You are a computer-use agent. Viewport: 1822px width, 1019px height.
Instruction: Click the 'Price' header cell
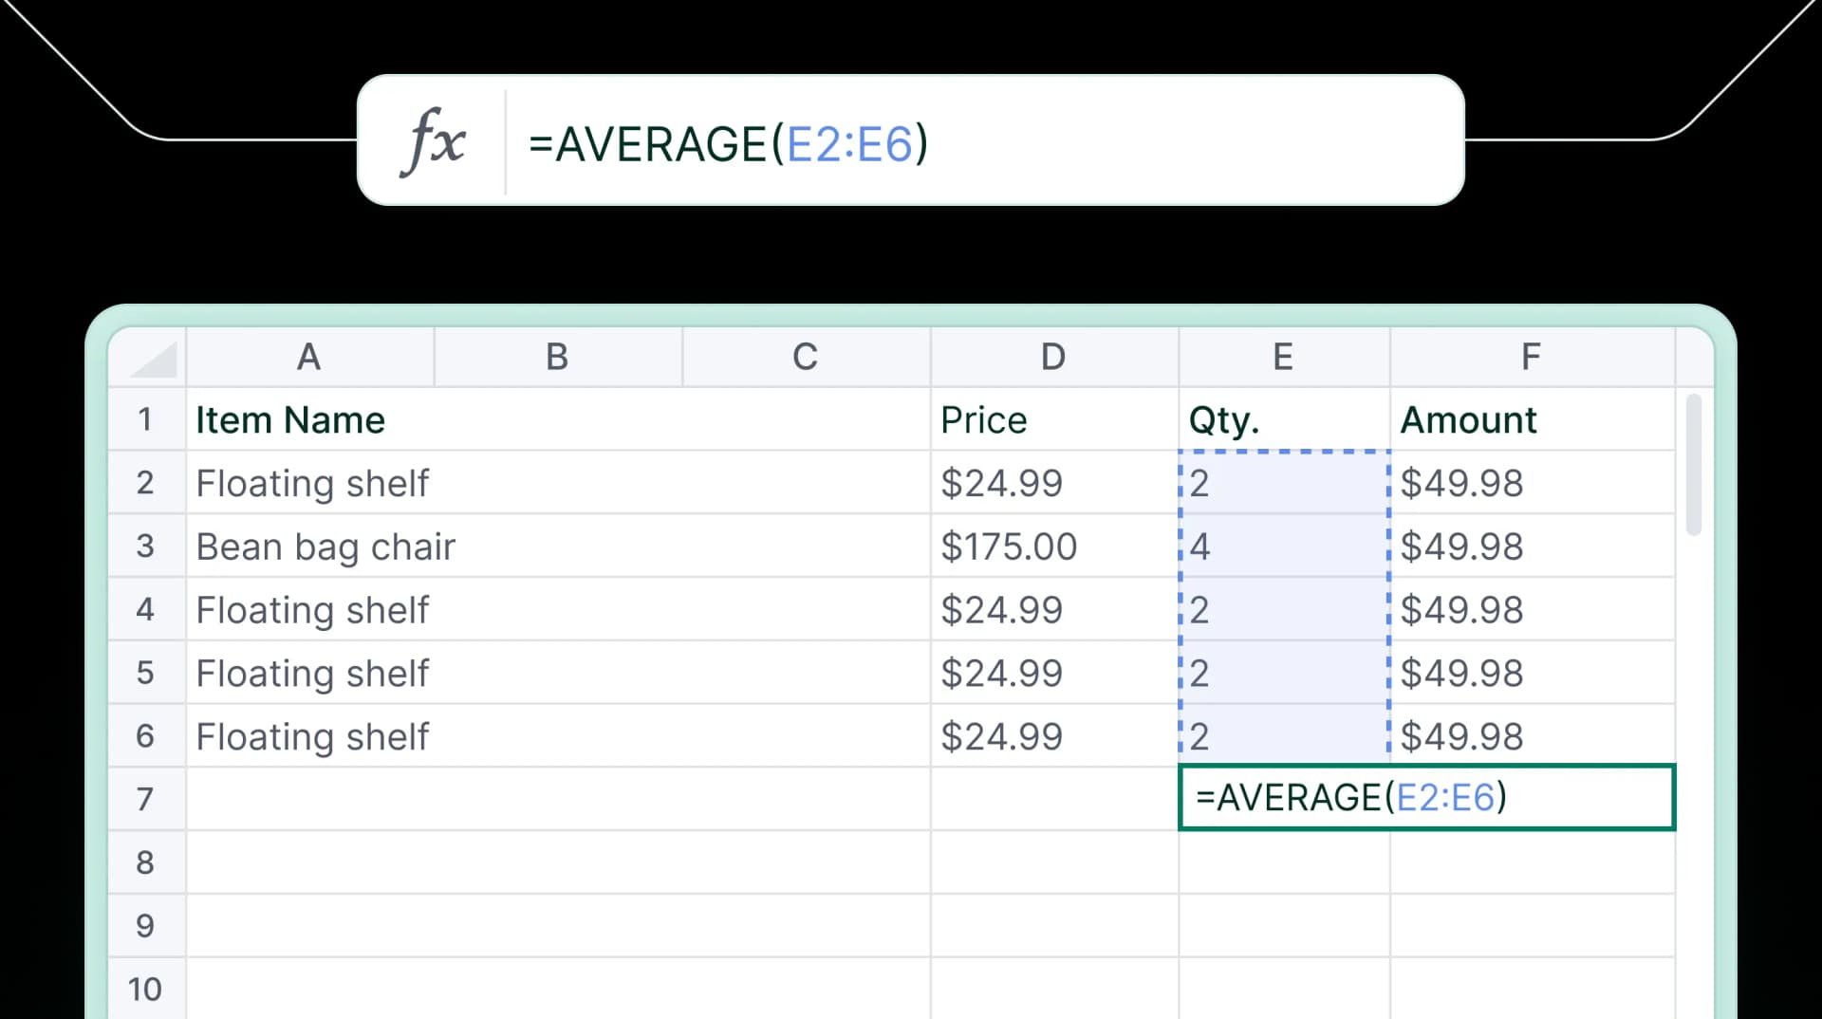(1054, 419)
